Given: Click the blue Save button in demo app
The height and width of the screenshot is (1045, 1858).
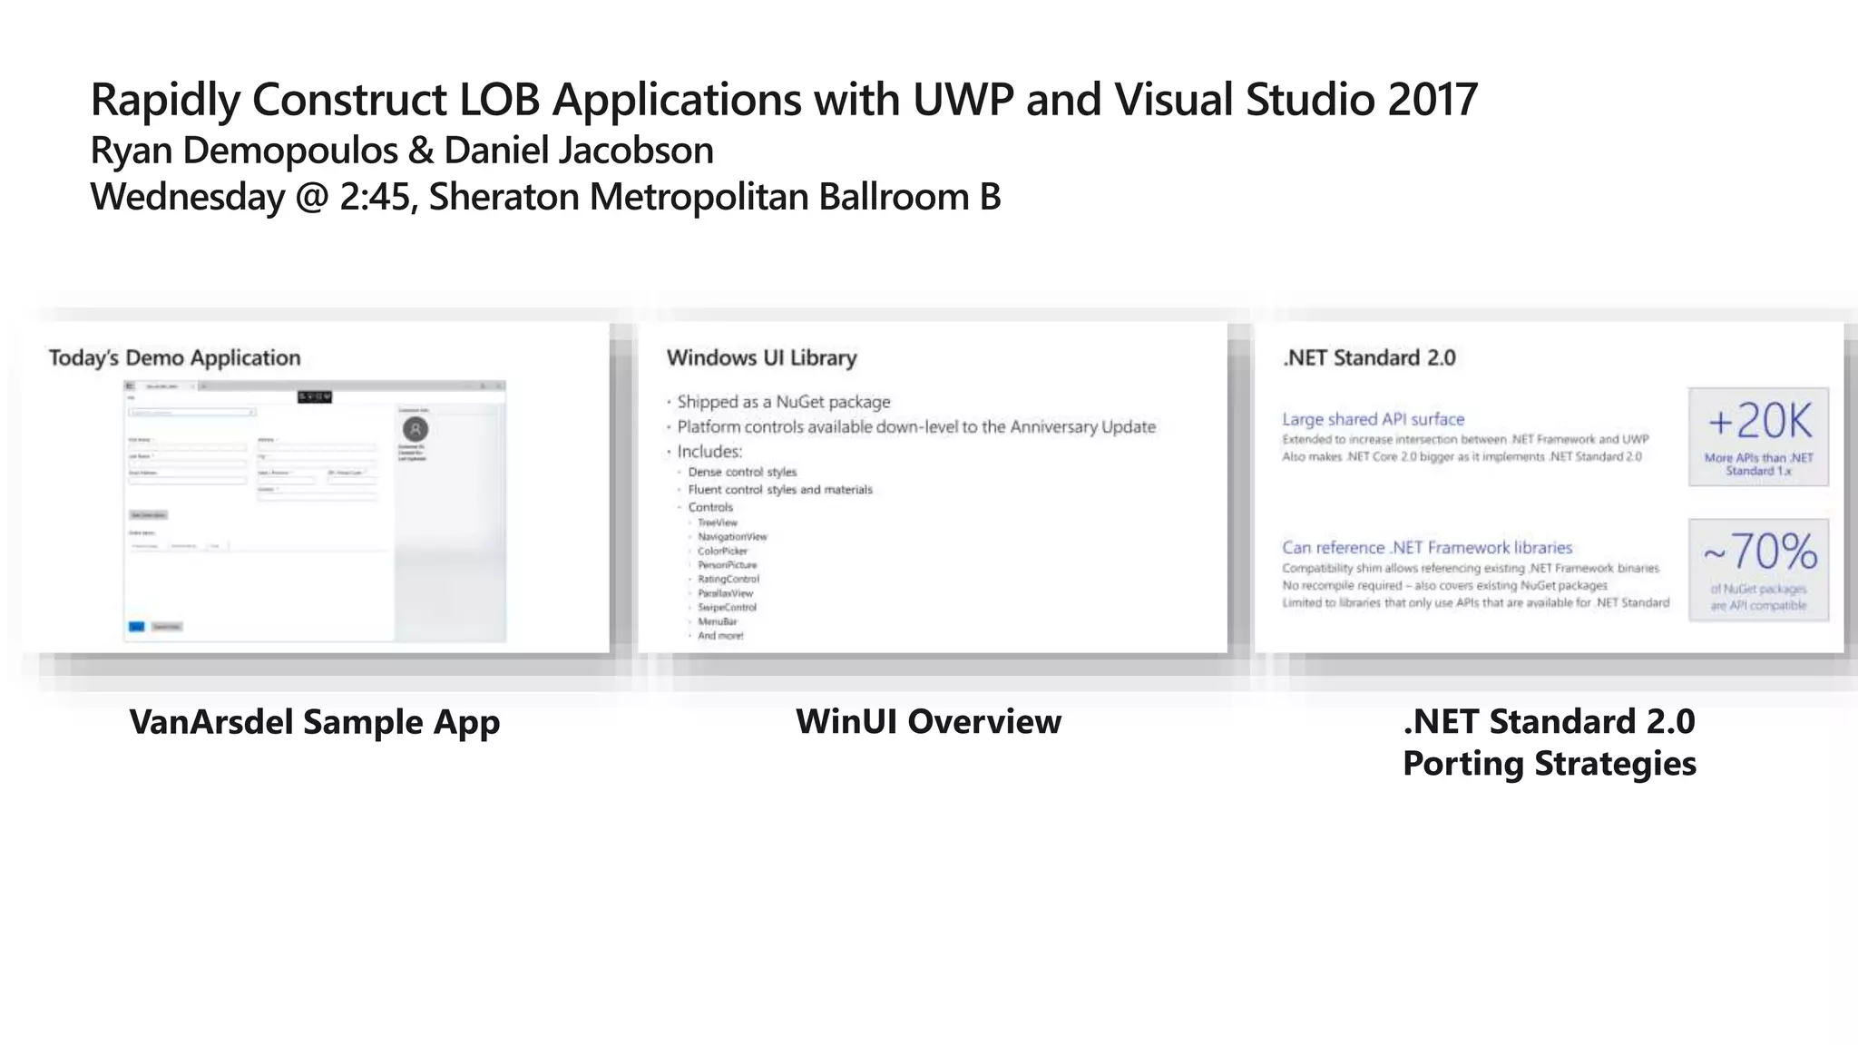Looking at the screenshot, I should (x=136, y=627).
